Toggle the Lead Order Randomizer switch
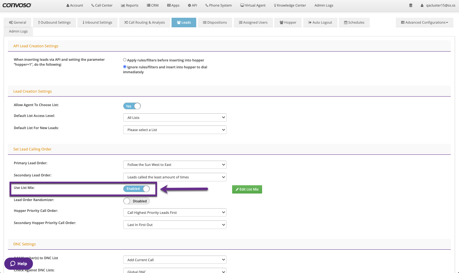This screenshot has width=459, height=273. click(136, 201)
